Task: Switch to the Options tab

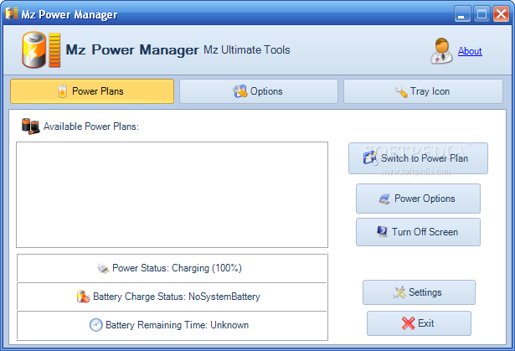Action: click(x=259, y=91)
